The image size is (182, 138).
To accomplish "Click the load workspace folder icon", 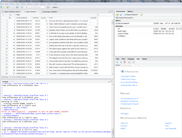I will click(117, 15).
